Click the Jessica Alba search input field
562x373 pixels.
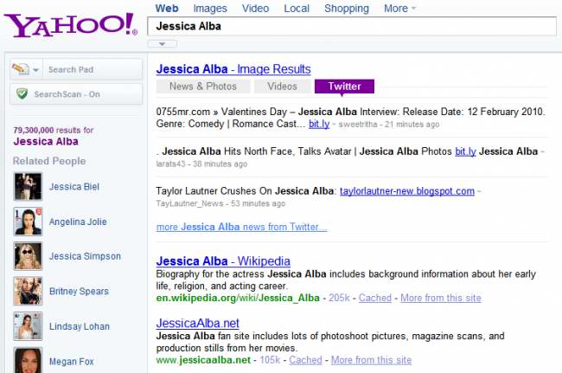352,26
